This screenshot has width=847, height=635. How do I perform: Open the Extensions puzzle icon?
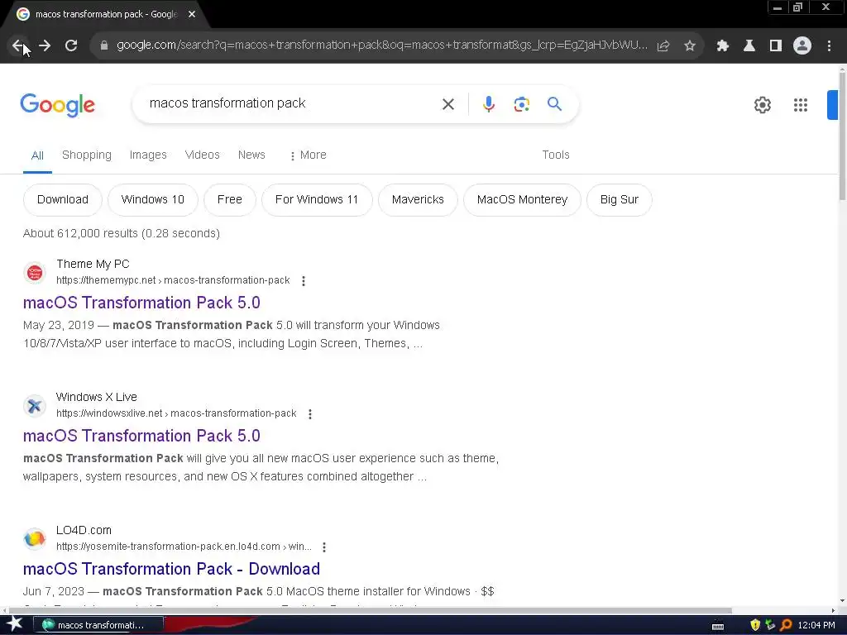(723, 45)
